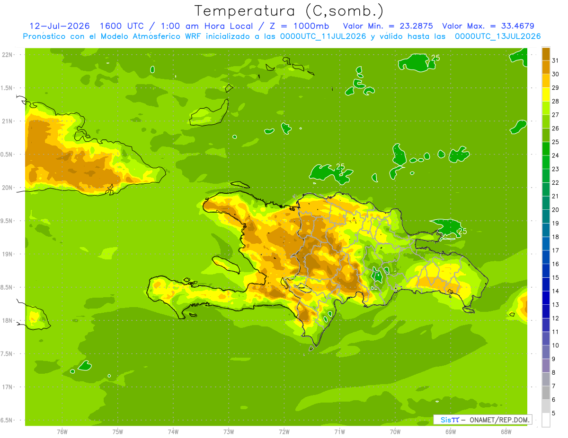
Task: Click the legend value '10'
Action: coord(556,345)
